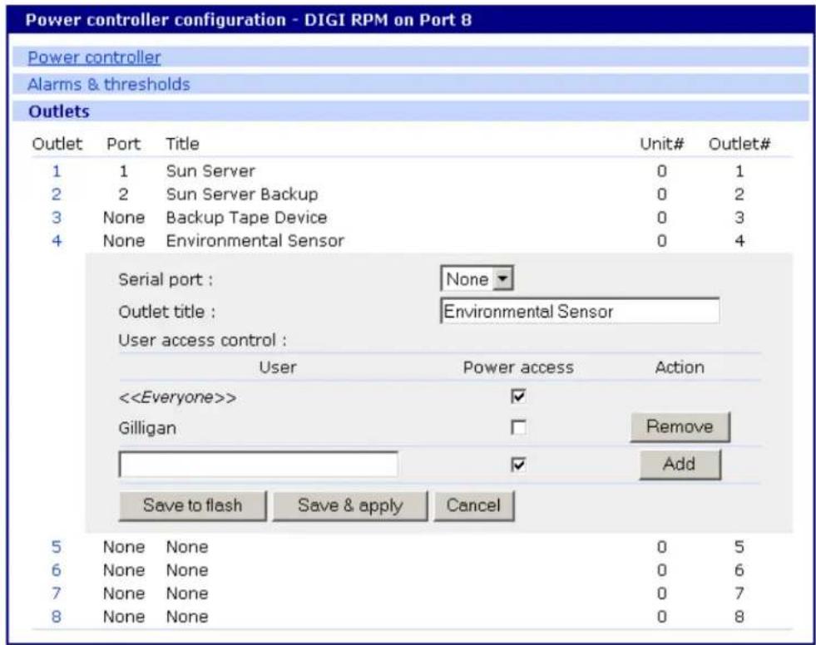Click the 'Port' column header

click(123, 144)
